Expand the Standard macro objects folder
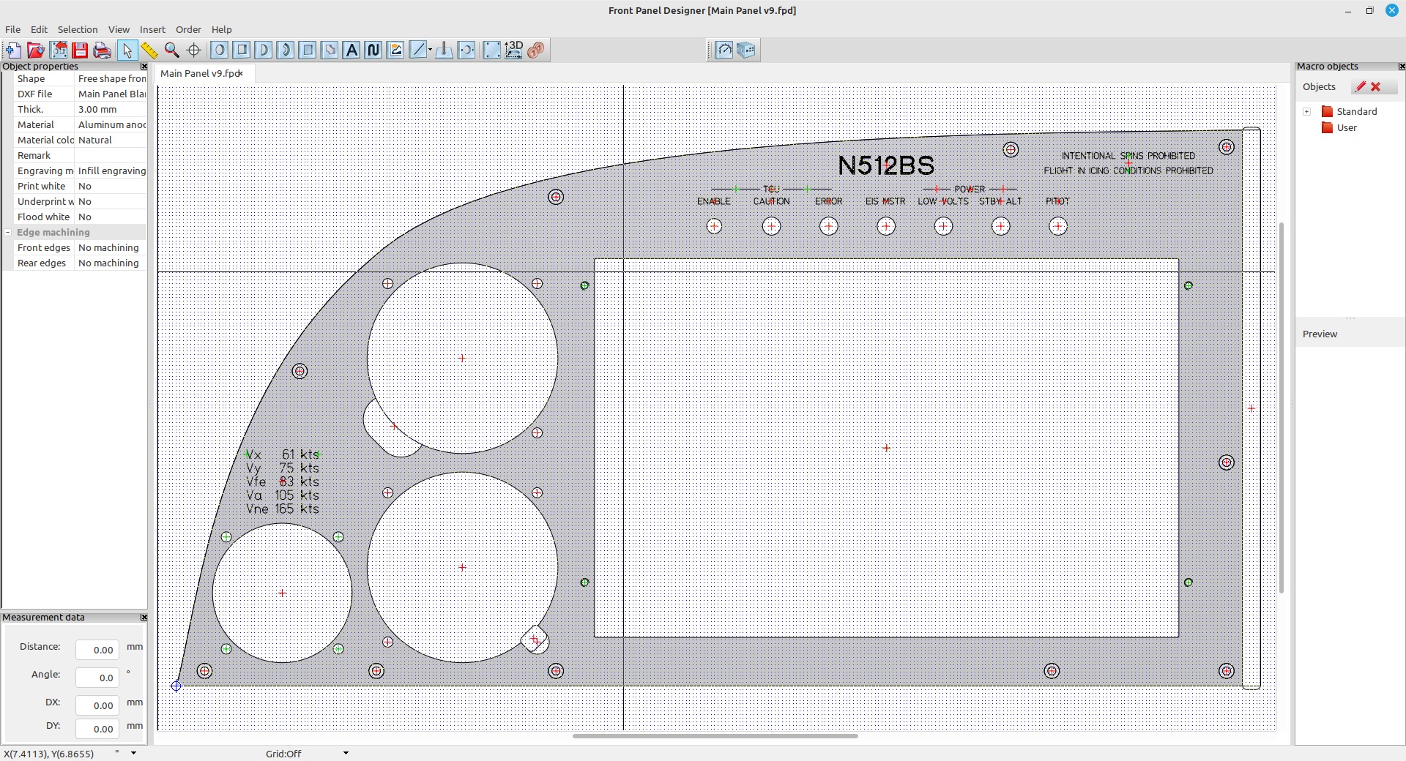The height and width of the screenshot is (761, 1406). point(1307,111)
